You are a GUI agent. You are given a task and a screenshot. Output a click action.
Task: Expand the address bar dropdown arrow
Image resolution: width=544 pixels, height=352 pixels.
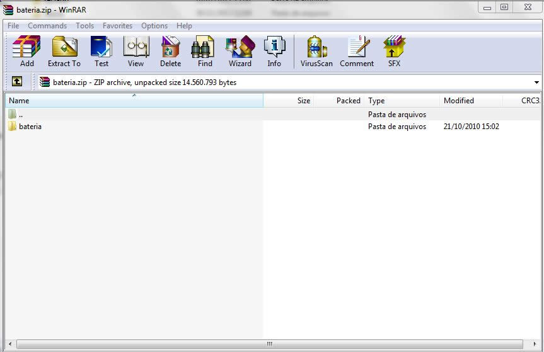[536, 82]
